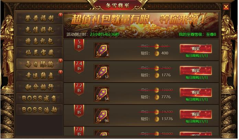The height and width of the screenshot is (140, 239).
Task: Switch to 特惠礼包 tab
Action: (39, 41)
